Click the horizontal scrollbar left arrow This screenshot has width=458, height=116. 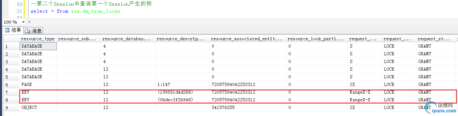coord(29,22)
